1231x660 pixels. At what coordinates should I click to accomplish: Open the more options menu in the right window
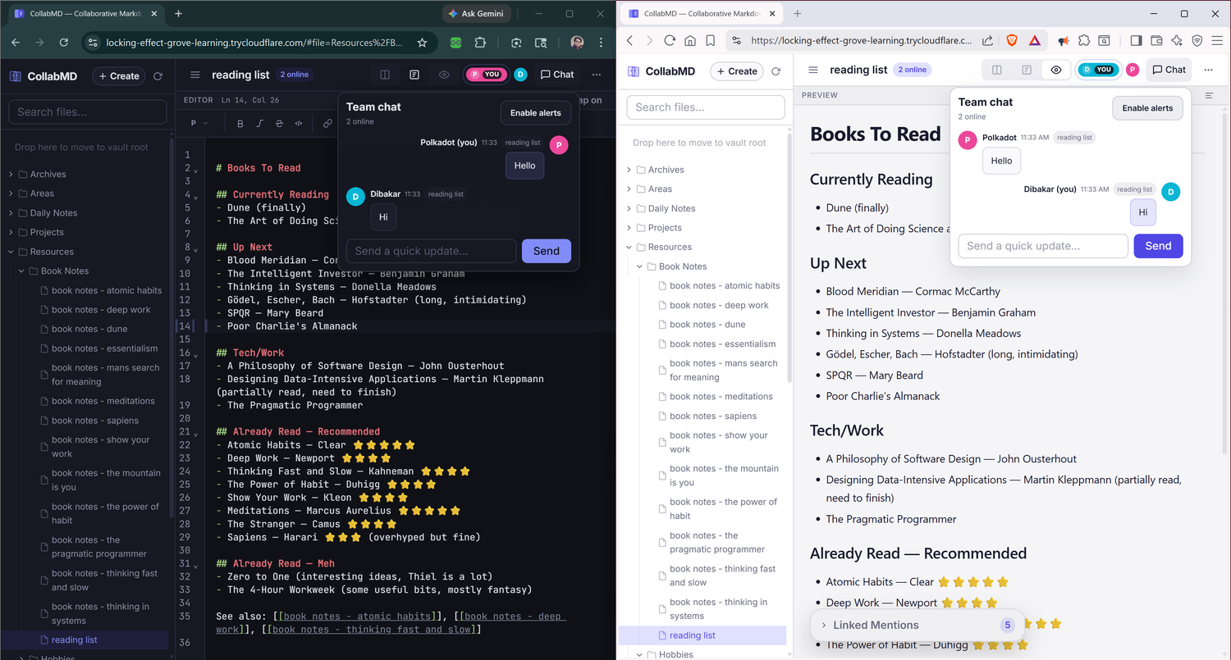[1208, 70]
